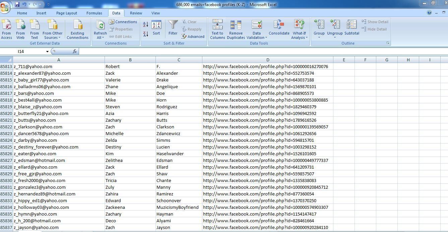Open Existing Connections
This screenshot has height=232, width=448.
tap(77, 30)
